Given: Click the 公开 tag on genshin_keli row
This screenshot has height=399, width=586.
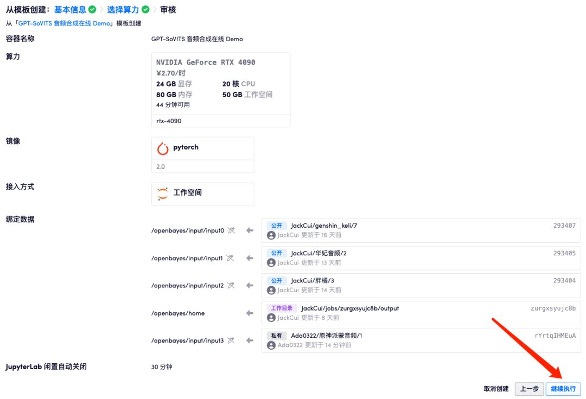Looking at the screenshot, I should tap(277, 226).
